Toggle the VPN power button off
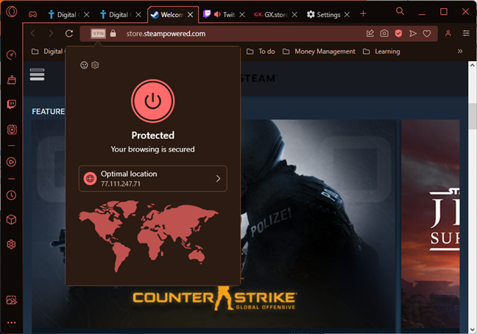Viewport: 477px width, 334px height. click(x=152, y=101)
